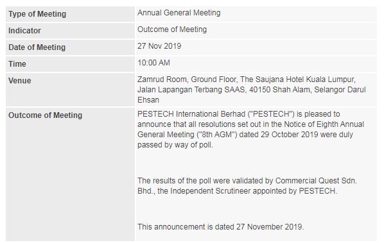
Task: Select the Annual General Meeting value
Action: point(179,13)
